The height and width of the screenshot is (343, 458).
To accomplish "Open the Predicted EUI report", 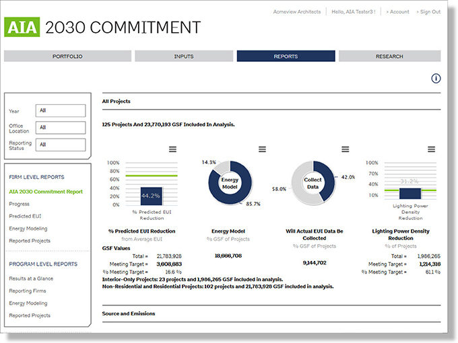I will click(25, 216).
